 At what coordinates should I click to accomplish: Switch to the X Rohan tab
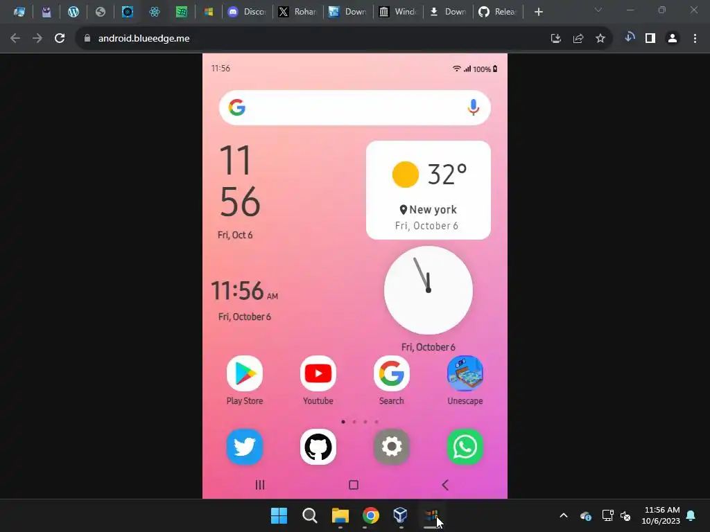click(298, 12)
